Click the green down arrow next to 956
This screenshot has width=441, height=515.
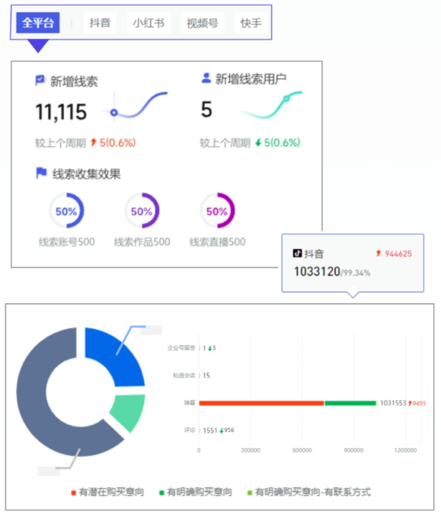click(x=222, y=430)
